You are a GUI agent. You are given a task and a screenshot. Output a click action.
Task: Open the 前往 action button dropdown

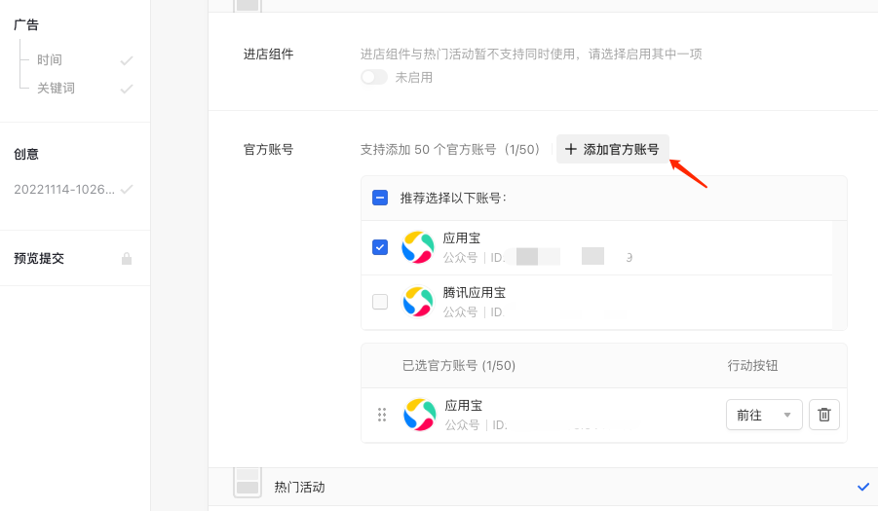(764, 415)
